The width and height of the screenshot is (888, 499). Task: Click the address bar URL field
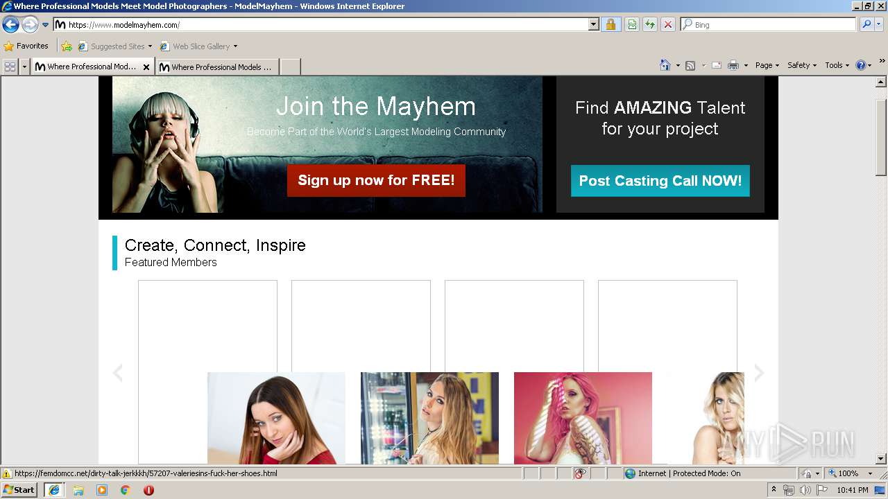tap(321, 24)
